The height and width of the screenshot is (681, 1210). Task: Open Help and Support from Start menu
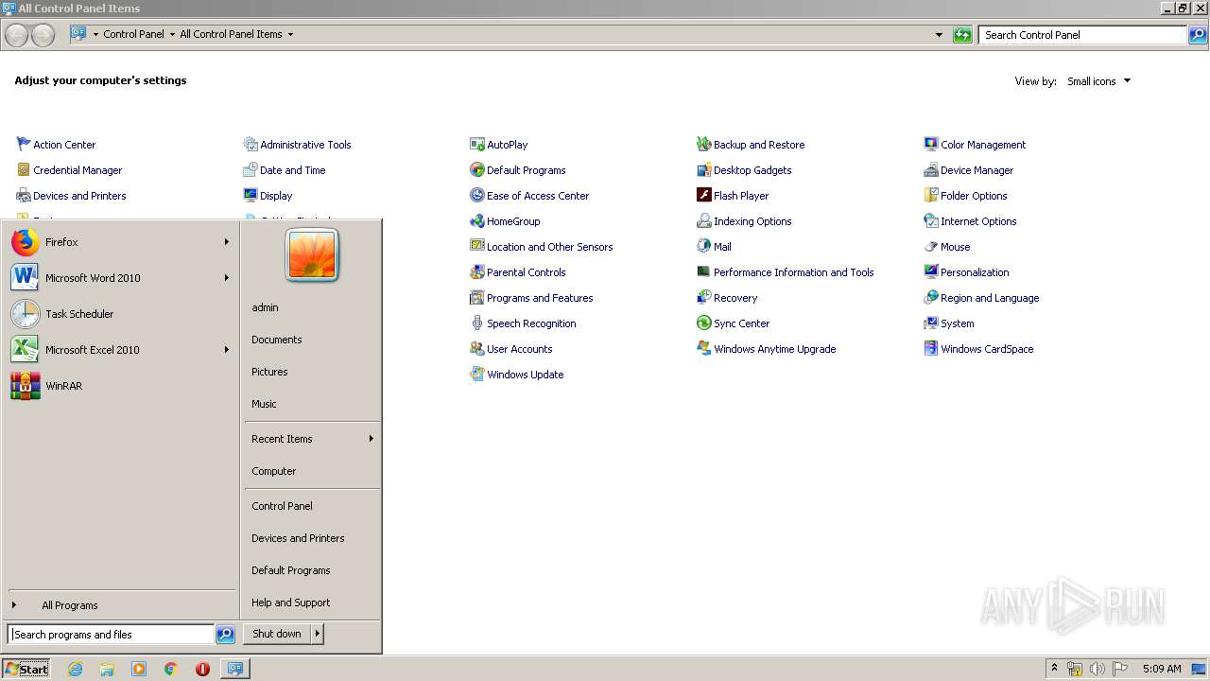[291, 602]
